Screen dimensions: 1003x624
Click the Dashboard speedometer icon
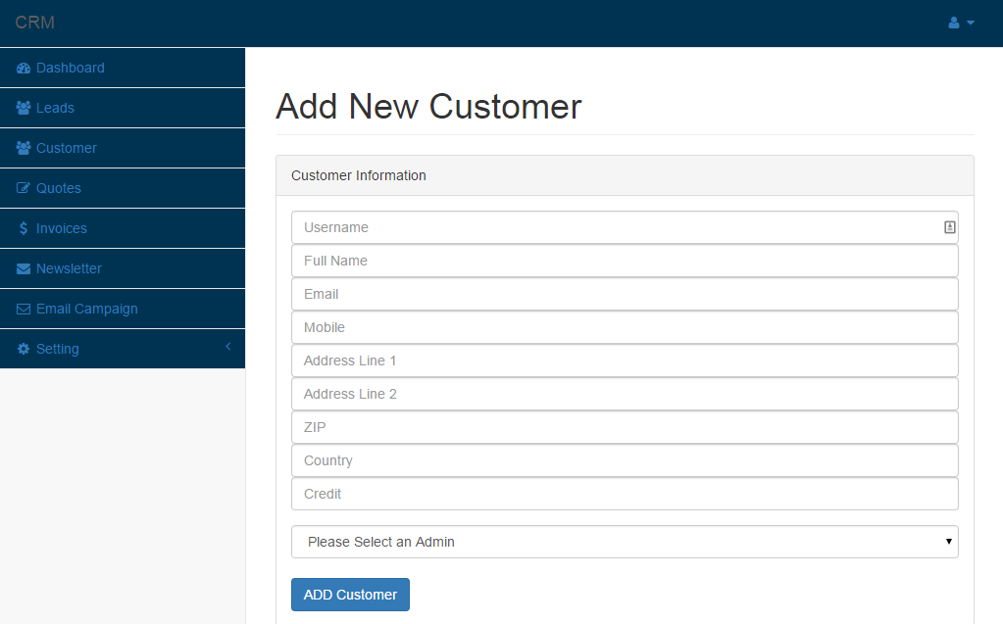click(23, 68)
